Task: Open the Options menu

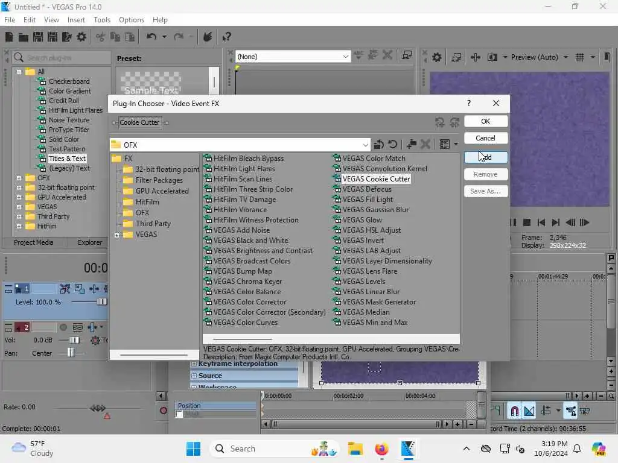Action: pos(132,20)
